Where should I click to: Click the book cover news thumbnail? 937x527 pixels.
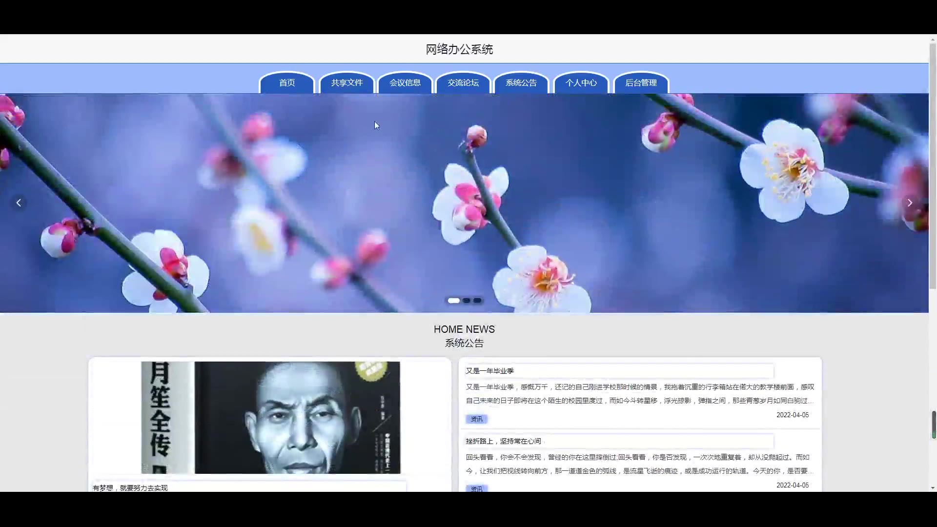271,418
